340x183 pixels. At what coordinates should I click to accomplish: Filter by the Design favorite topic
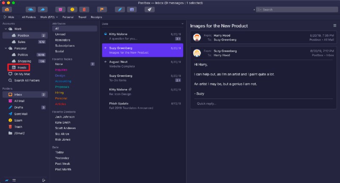click(60, 75)
